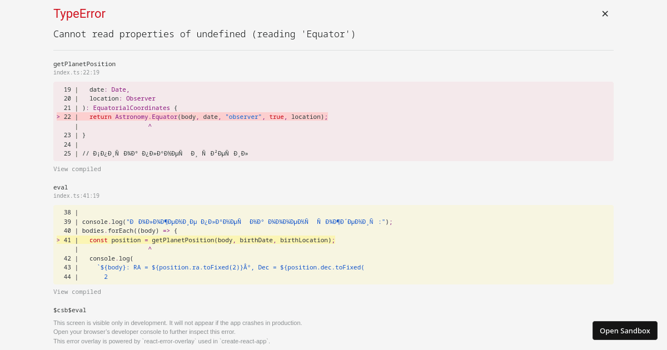The image size is (667, 350).
Task: Select the TypeError heading
Action: pos(79,13)
